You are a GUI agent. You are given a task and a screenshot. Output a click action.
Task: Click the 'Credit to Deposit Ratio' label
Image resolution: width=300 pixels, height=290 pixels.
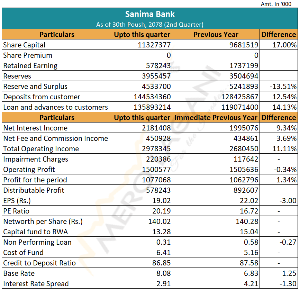[39, 263]
